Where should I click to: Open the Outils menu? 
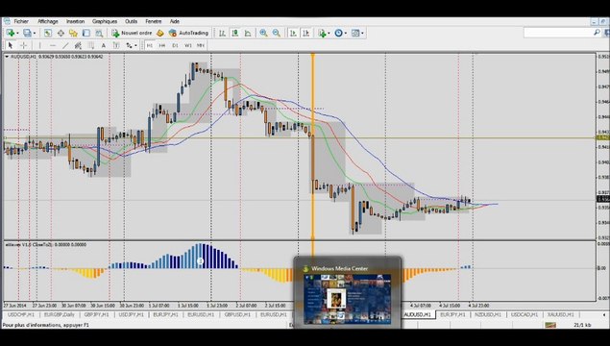click(131, 21)
